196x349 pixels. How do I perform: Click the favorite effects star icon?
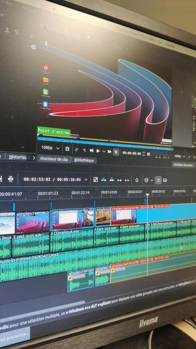coord(137,180)
